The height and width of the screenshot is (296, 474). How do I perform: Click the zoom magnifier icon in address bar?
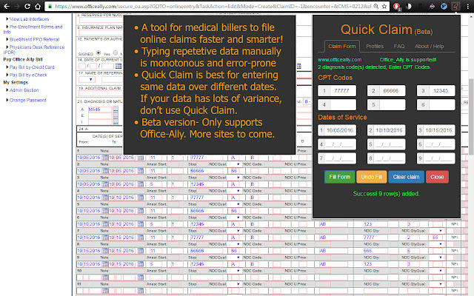click(x=376, y=6)
